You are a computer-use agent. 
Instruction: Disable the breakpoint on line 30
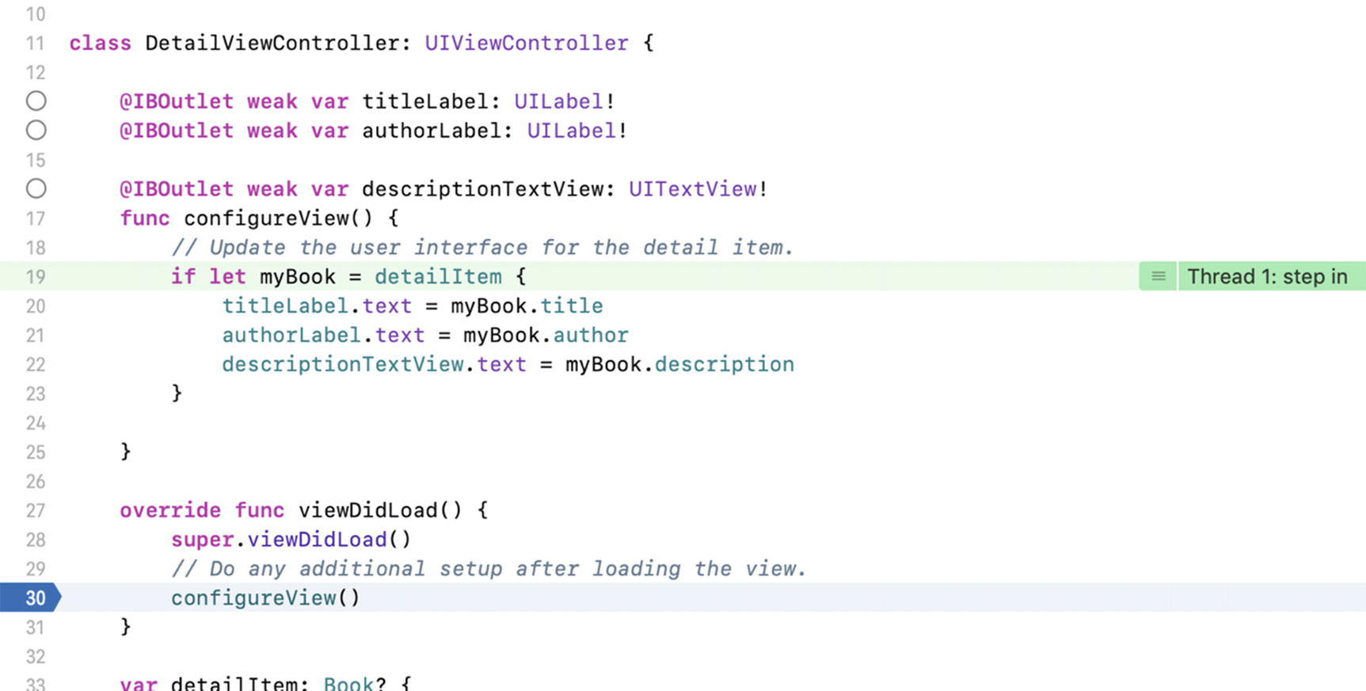[x=30, y=598]
